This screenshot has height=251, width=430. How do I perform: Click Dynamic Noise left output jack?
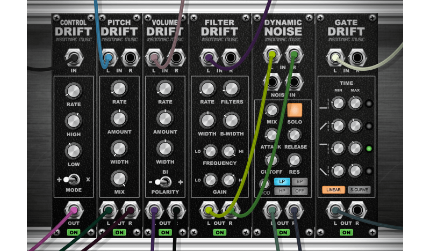(272, 210)
